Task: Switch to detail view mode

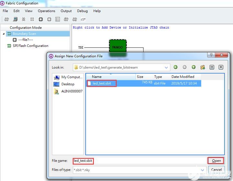Action: 221,67
